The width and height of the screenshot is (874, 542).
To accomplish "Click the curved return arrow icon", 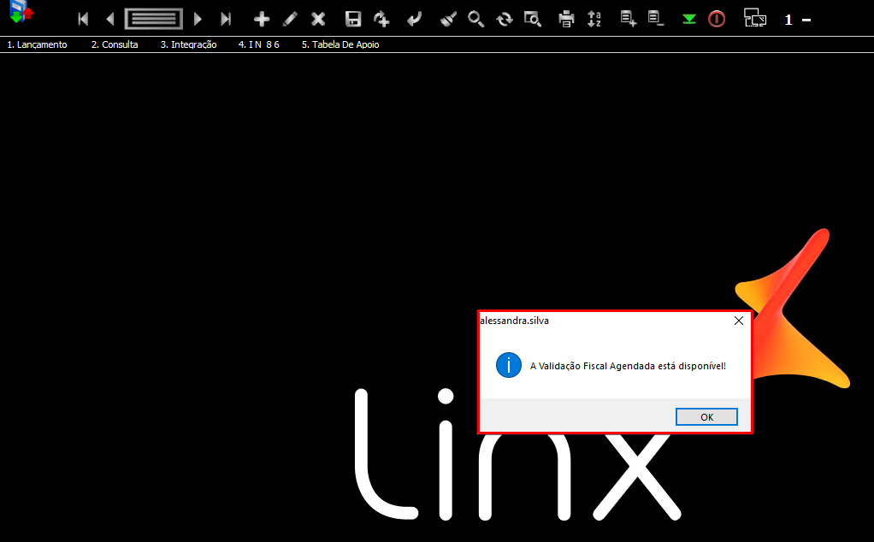I will click(x=414, y=20).
